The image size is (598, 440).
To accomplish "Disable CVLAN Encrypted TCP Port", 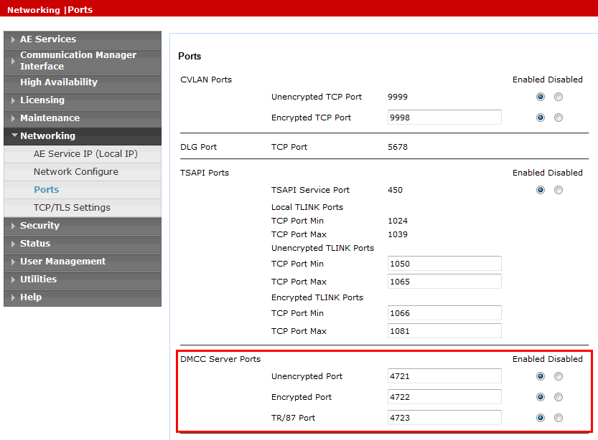I will click(559, 118).
